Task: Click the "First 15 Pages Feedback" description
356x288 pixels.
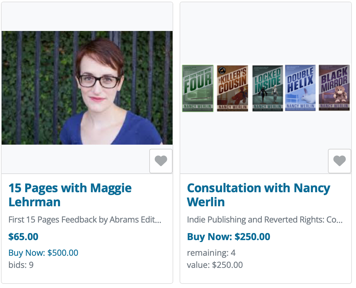Action: click(85, 220)
